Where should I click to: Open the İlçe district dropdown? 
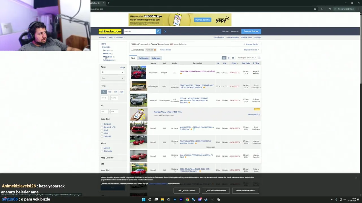[x=113, y=78]
